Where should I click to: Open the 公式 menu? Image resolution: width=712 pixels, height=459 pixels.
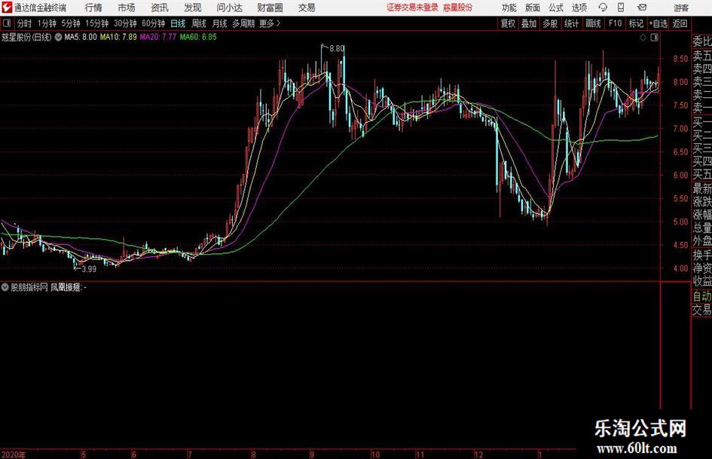[x=556, y=8]
